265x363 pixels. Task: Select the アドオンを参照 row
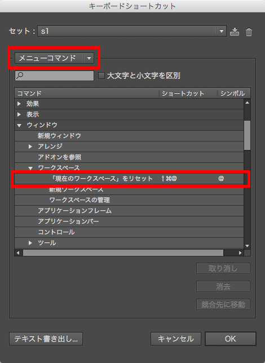(129, 157)
